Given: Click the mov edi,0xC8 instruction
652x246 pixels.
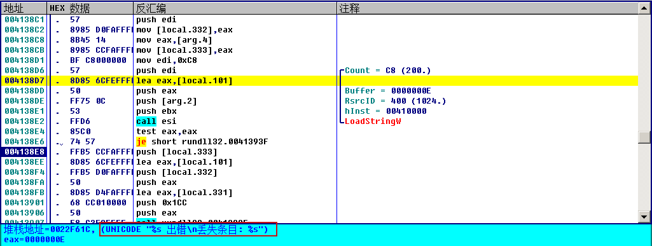Looking at the screenshot, I should (167, 60).
